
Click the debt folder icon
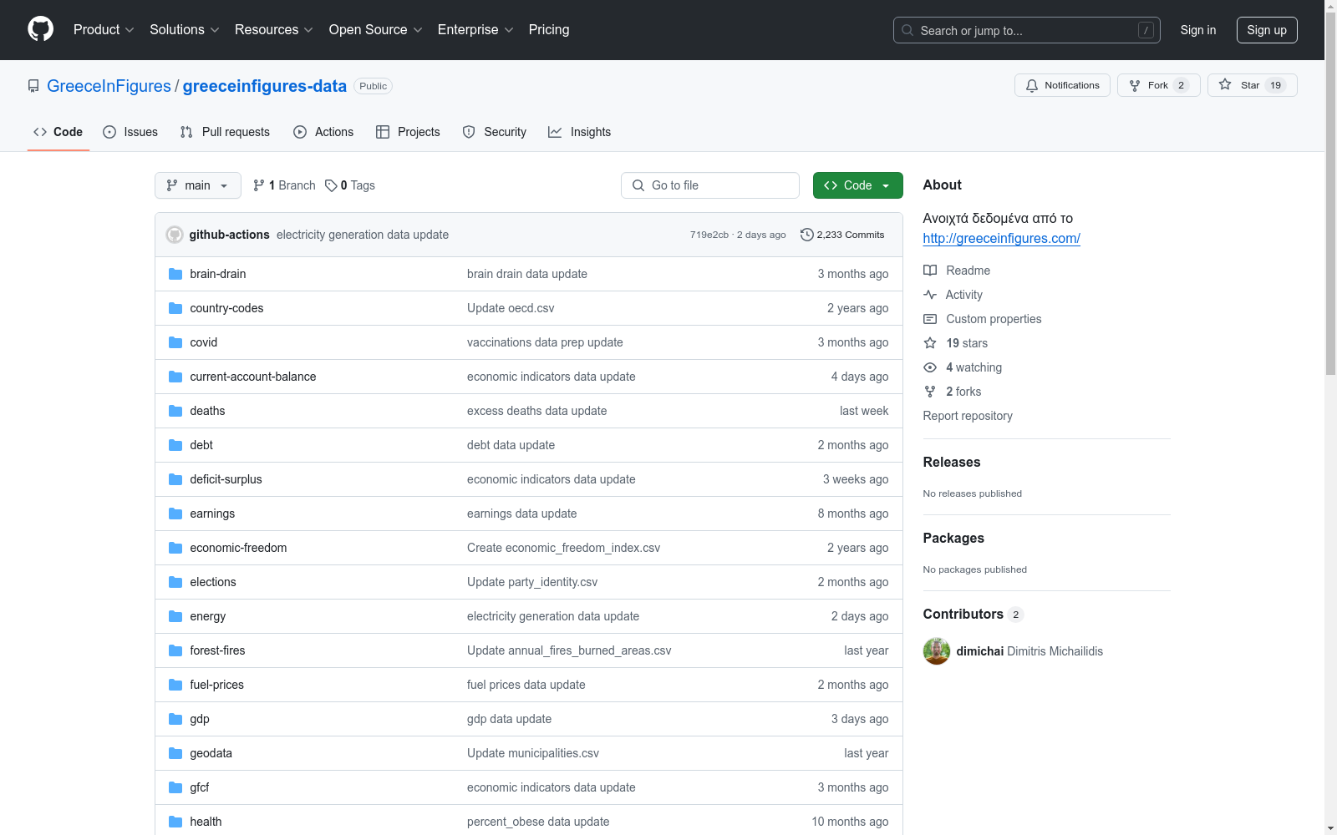(x=175, y=445)
